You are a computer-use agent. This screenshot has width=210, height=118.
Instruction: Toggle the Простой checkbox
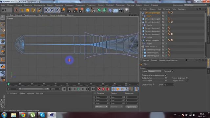173,71
